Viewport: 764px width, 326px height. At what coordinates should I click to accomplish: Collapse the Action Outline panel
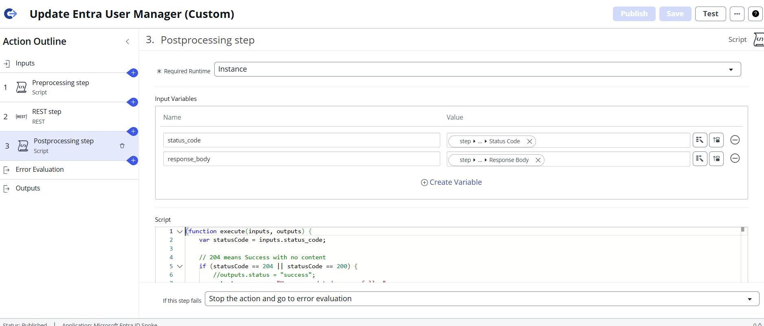[127, 42]
